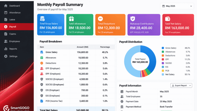The height and width of the screenshot is (111, 197).
Task: Click the EPF red legend swatch
Action: pyautogui.click(x=163, y=59)
